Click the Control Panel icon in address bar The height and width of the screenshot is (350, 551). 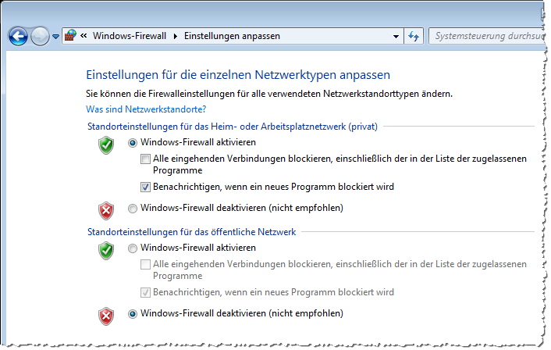point(70,36)
